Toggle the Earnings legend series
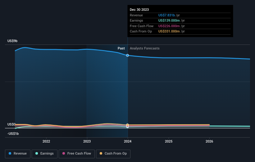 tap(44, 154)
